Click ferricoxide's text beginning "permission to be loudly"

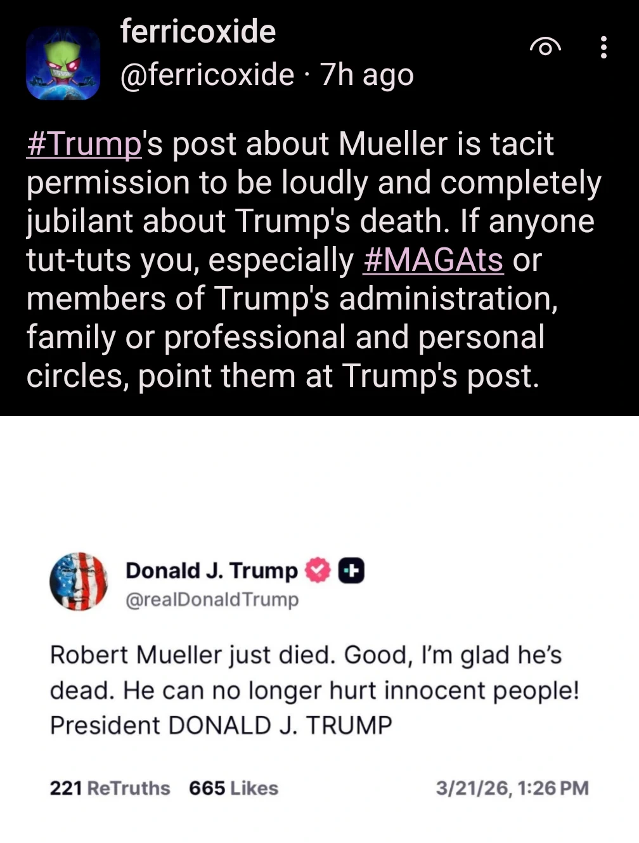313,183
